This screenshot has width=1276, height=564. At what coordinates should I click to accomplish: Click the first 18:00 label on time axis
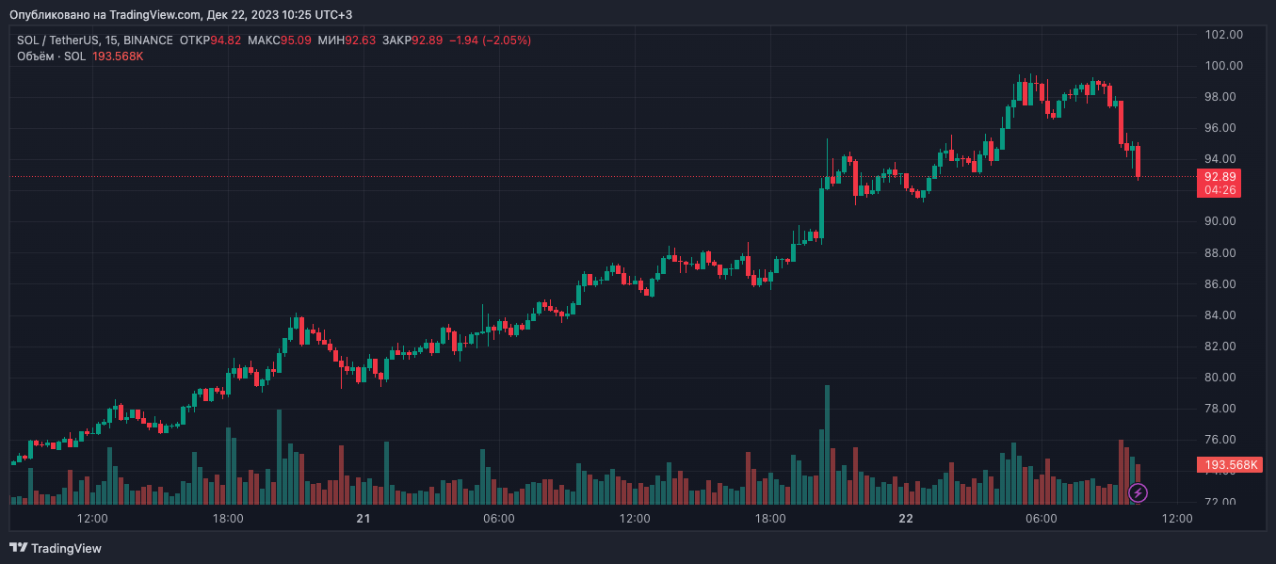coord(228,519)
